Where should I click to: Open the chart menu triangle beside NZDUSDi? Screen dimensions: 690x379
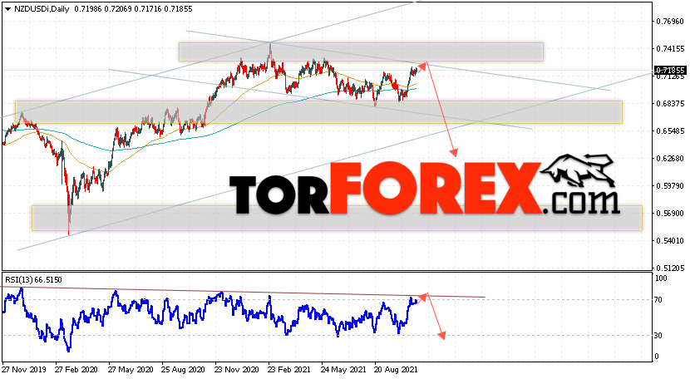point(8,9)
